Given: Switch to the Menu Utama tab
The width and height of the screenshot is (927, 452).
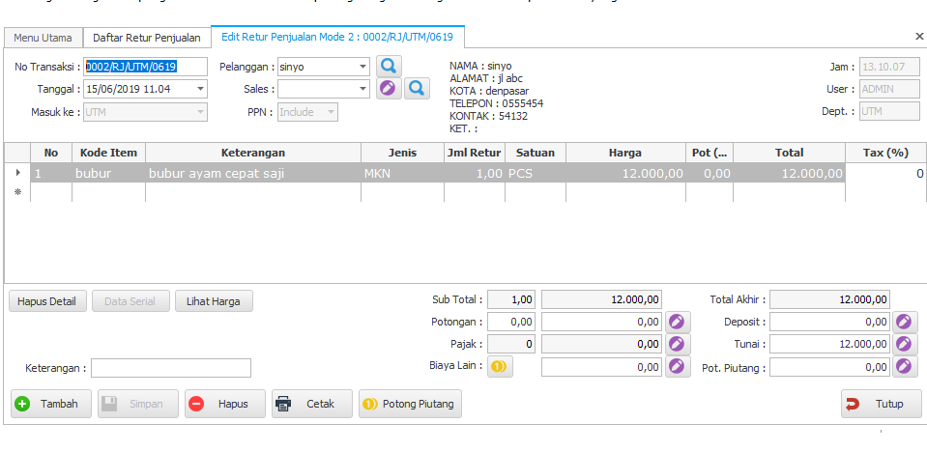Looking at the screenshot, I should (43, 38).
